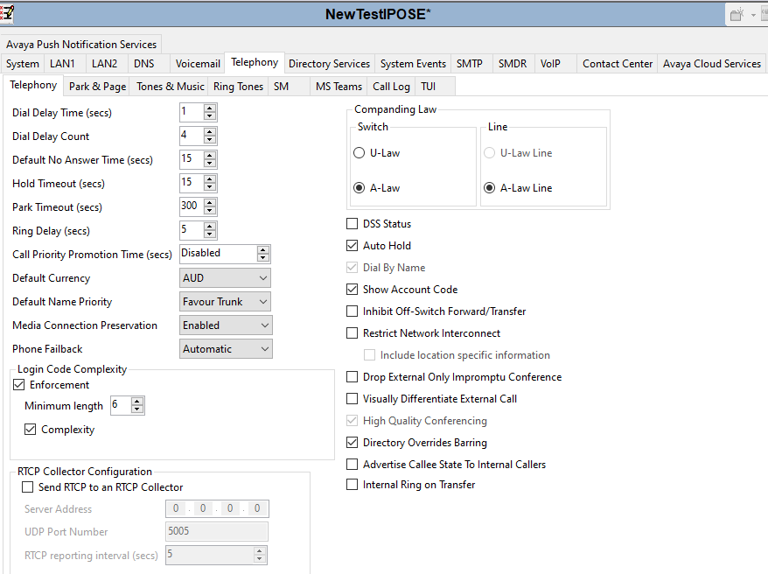768x574 pixels.
Task: Enable Drop External Only Impromptu Conference
Action: (353, 377)
